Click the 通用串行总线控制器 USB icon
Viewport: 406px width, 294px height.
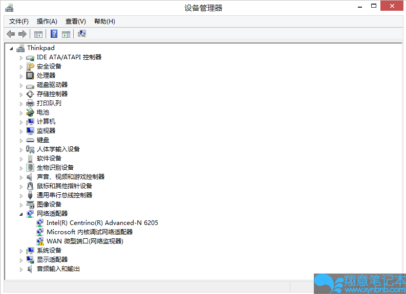[30, 195]
